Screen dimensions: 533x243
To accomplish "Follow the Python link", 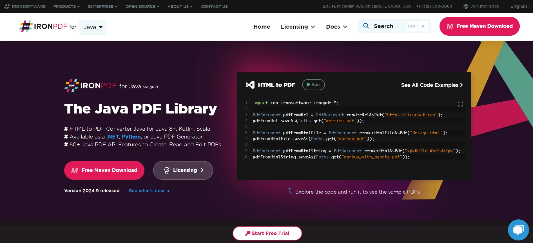I will [x=131, y=137].
